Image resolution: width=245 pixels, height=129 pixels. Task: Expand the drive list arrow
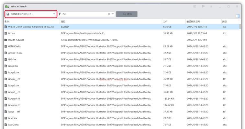[x=54, y=14]
